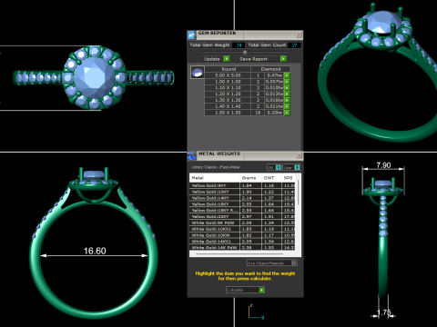Select the round gem thumbnail
The image size is (437, 327).
pyautogui.click(x=198, y=73)
